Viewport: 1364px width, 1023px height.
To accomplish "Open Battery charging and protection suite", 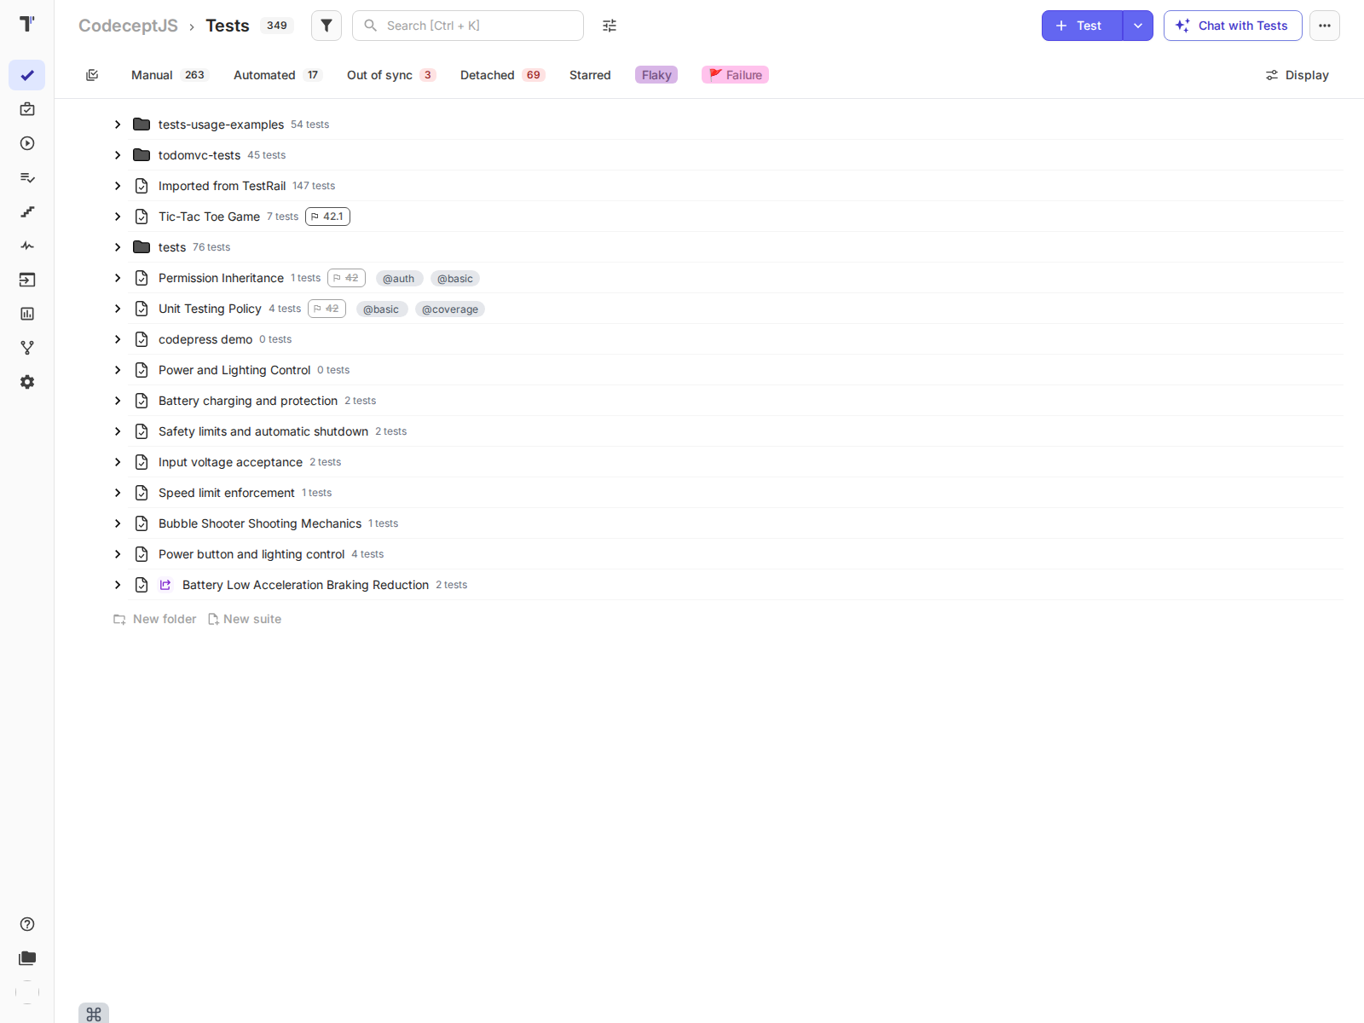I will [x=248, y=401].
